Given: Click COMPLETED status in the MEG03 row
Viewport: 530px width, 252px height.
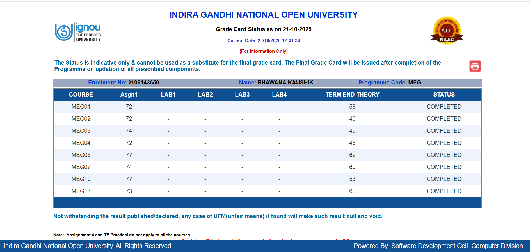Looking at the screenshot, I should [444, 131].
